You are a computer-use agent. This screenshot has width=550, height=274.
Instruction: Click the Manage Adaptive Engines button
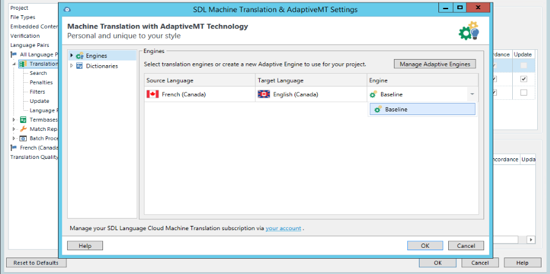tap(435, 64)
